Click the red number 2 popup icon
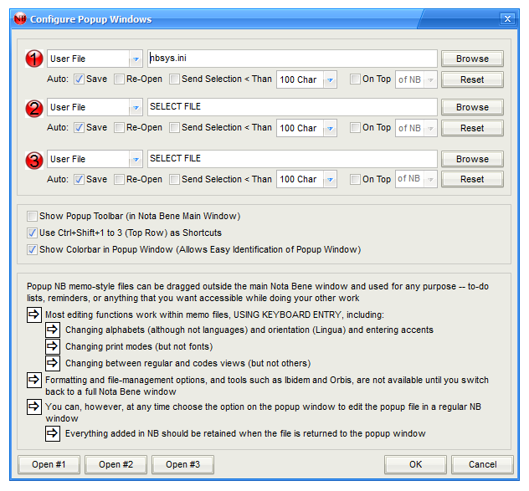The width and height of the screenshot is (529, 491). (x=33, y=108)
